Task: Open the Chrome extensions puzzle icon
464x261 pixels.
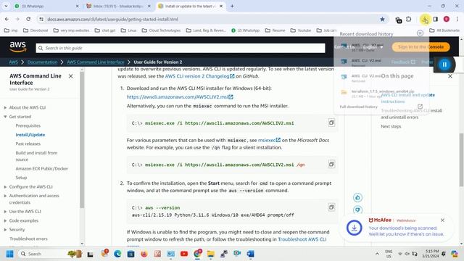Action: (x=409, y=20)
